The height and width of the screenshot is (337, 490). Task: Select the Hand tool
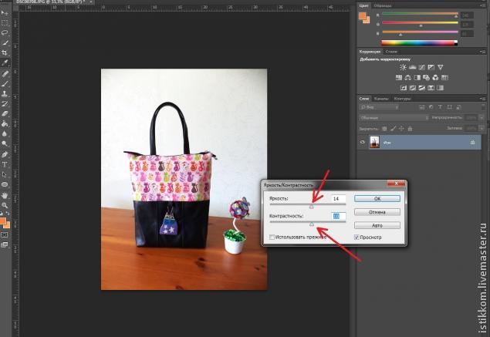coord(5,196)
